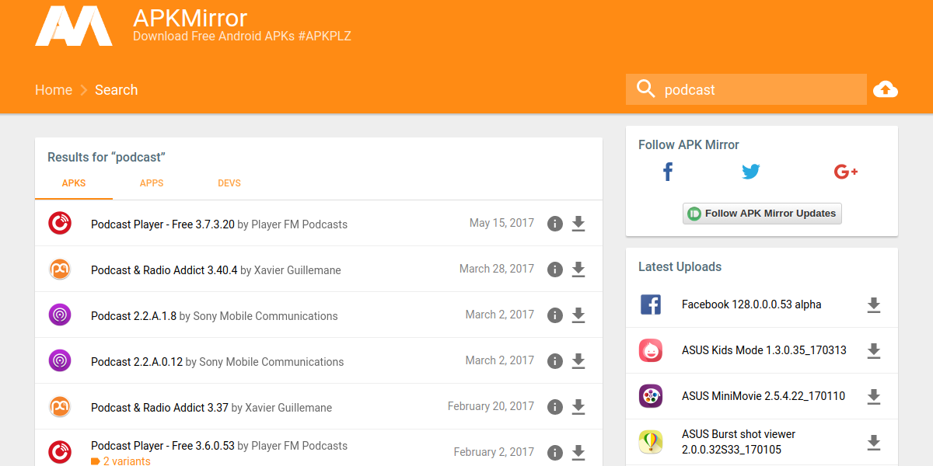Open Facebook 128.0.0.0.53 alpha link
This screenshot has width=933, height=466.
[x=752, y=304]
